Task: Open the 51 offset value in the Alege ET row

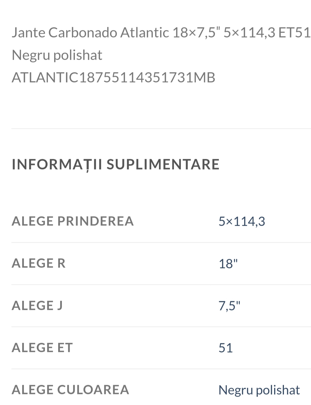Action: click(x=225, y=348)
